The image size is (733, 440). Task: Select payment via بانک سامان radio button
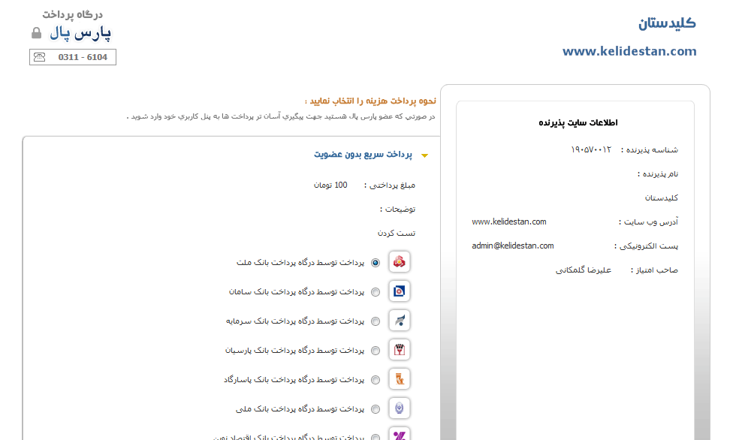[376, 292]
